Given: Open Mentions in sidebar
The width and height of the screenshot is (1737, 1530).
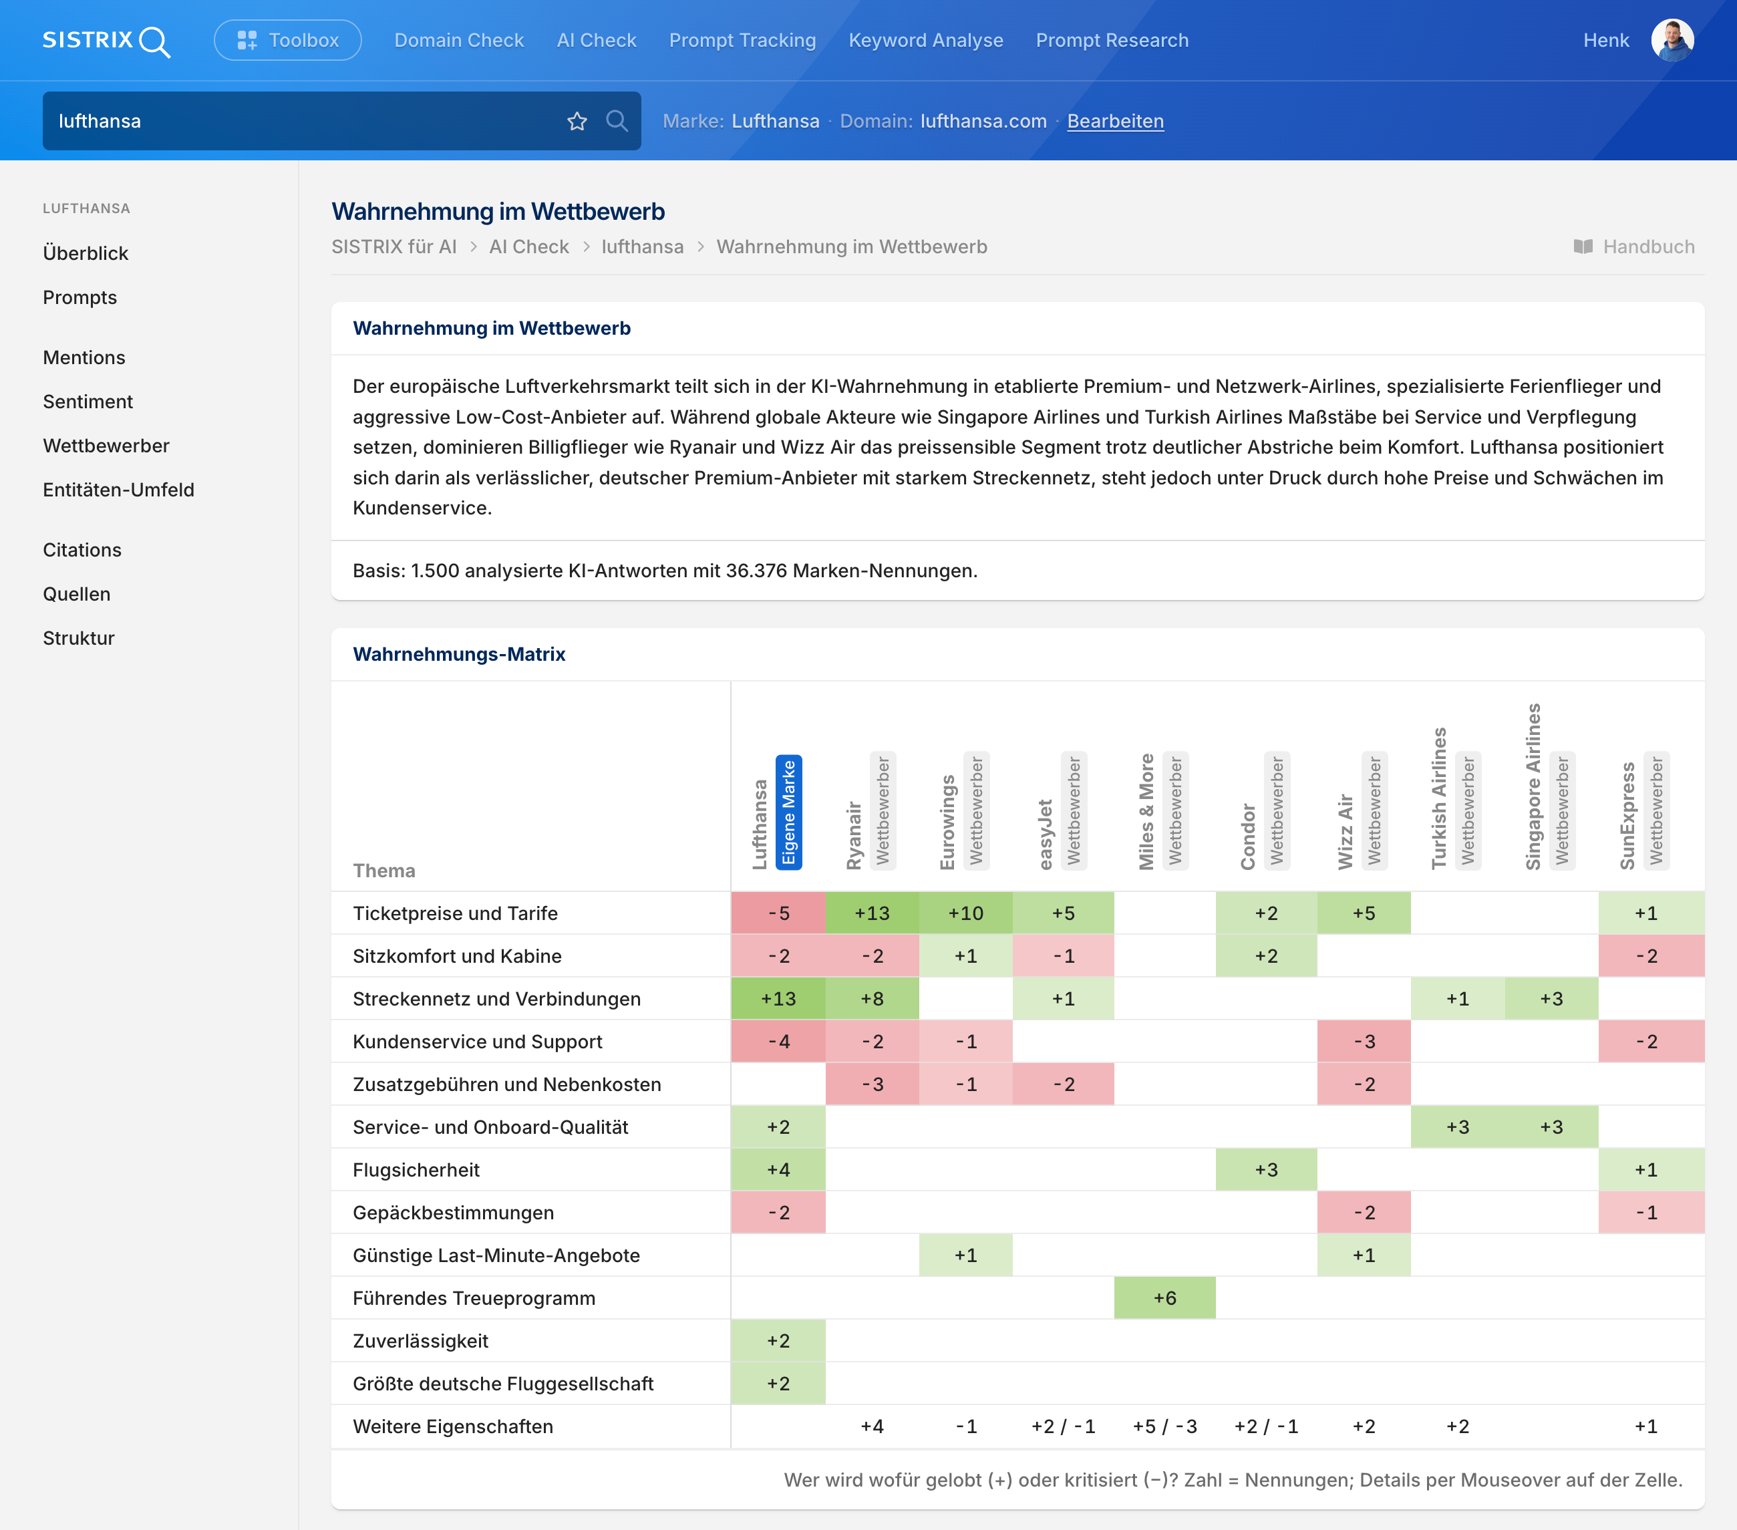Looking at the screenshot, I should coord(84,357).
